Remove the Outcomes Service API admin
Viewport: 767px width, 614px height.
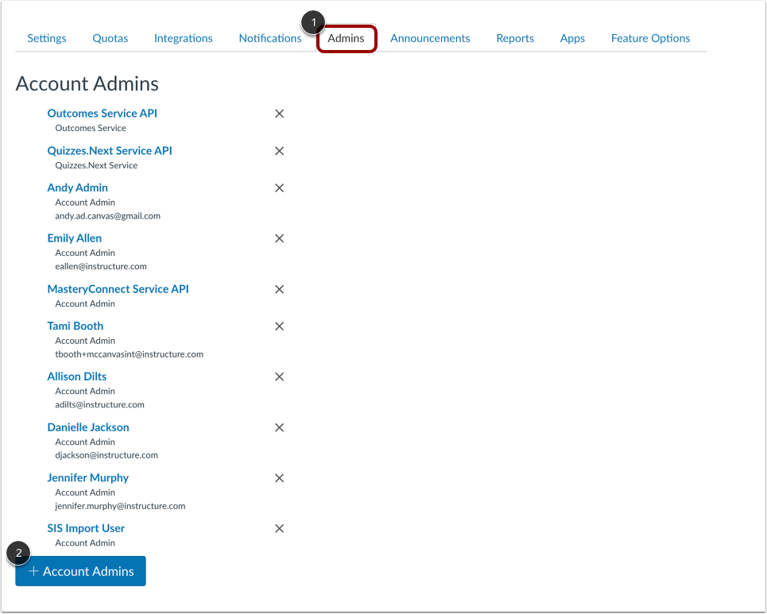[279, 114]
